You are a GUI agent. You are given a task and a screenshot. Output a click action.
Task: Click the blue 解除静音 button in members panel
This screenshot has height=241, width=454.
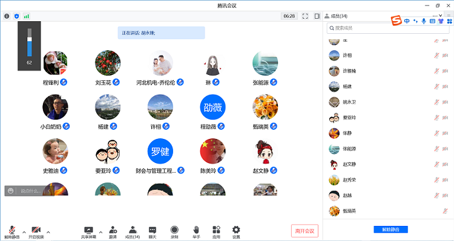click(x=390, y=230)
